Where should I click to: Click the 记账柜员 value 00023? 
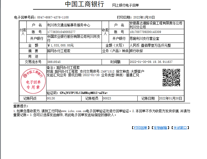pos(107,98)
